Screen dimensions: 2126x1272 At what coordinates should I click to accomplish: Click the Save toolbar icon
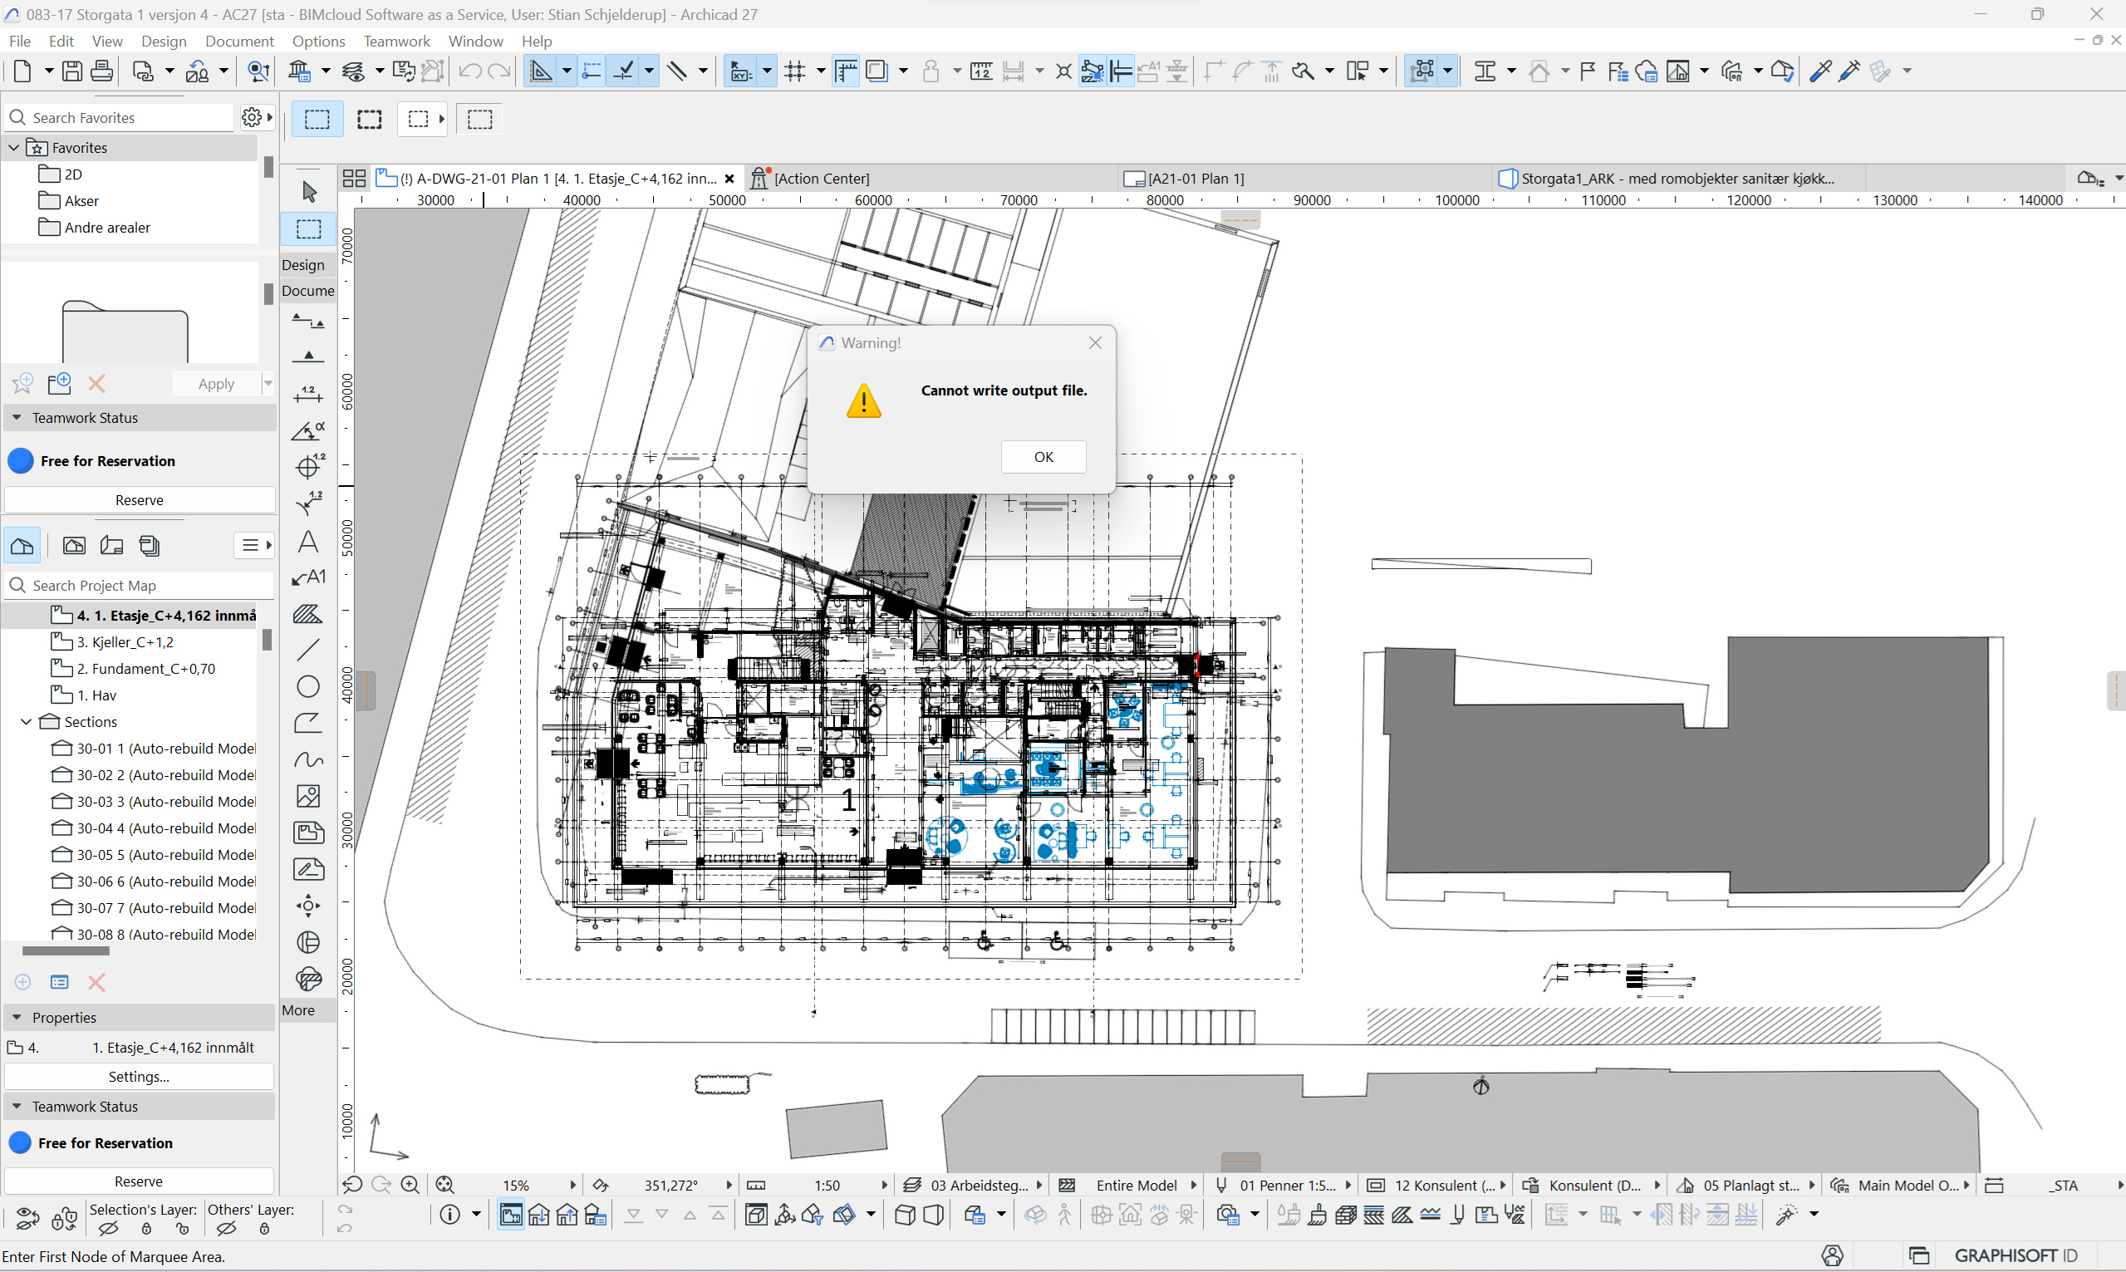point(72,71)
